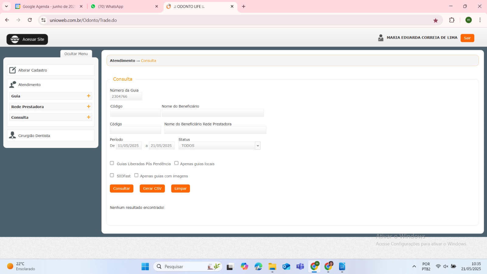Viewport: 487px width, 274px height.
Task: Open the weather widget showing 22°C
Action: click(x=21, y=266)
